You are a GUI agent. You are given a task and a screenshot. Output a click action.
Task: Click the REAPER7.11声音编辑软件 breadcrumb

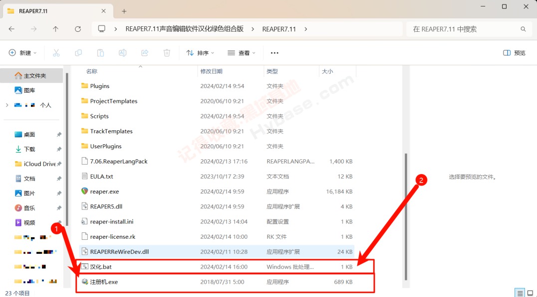184,29
